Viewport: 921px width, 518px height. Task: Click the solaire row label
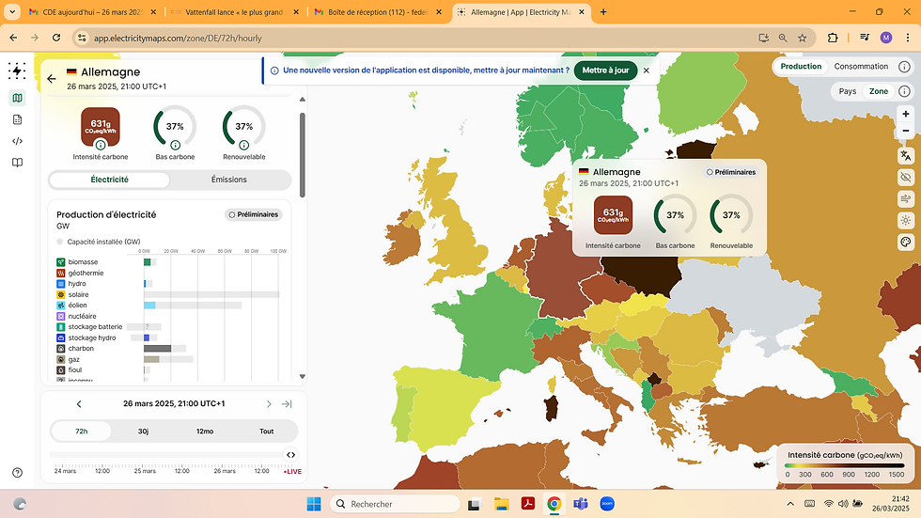pyautogui.click(x=78, y=294)
